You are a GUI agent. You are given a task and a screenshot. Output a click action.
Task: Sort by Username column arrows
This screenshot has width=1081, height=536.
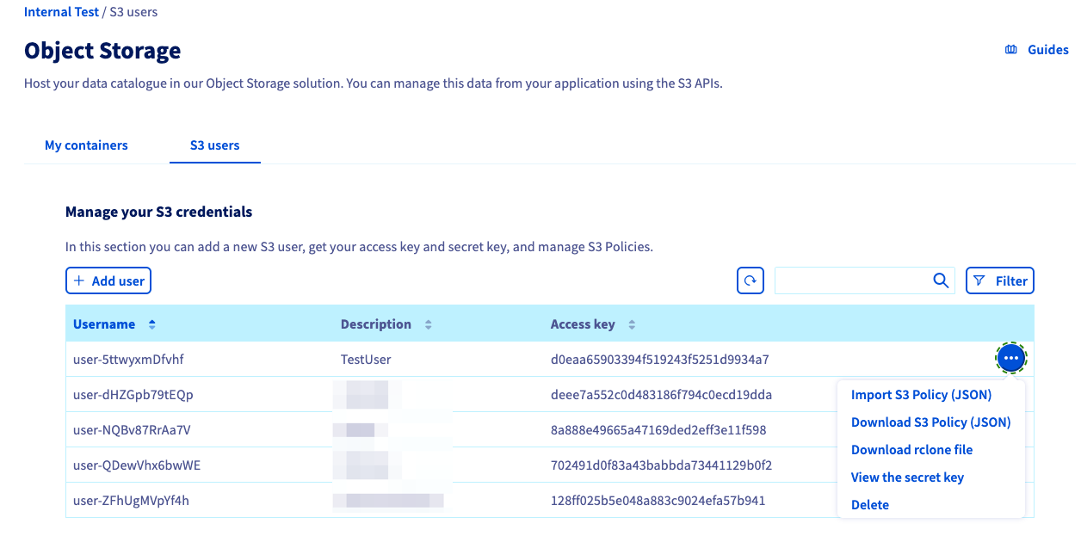(x=152, y=324)
